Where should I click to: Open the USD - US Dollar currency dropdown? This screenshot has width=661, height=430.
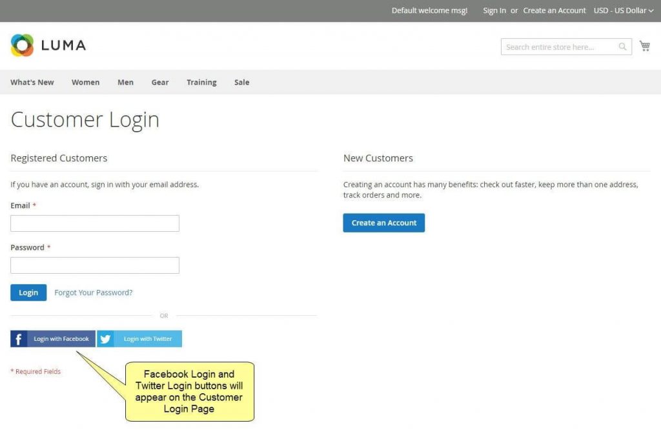pyautogui.click(x=624, y=10)
